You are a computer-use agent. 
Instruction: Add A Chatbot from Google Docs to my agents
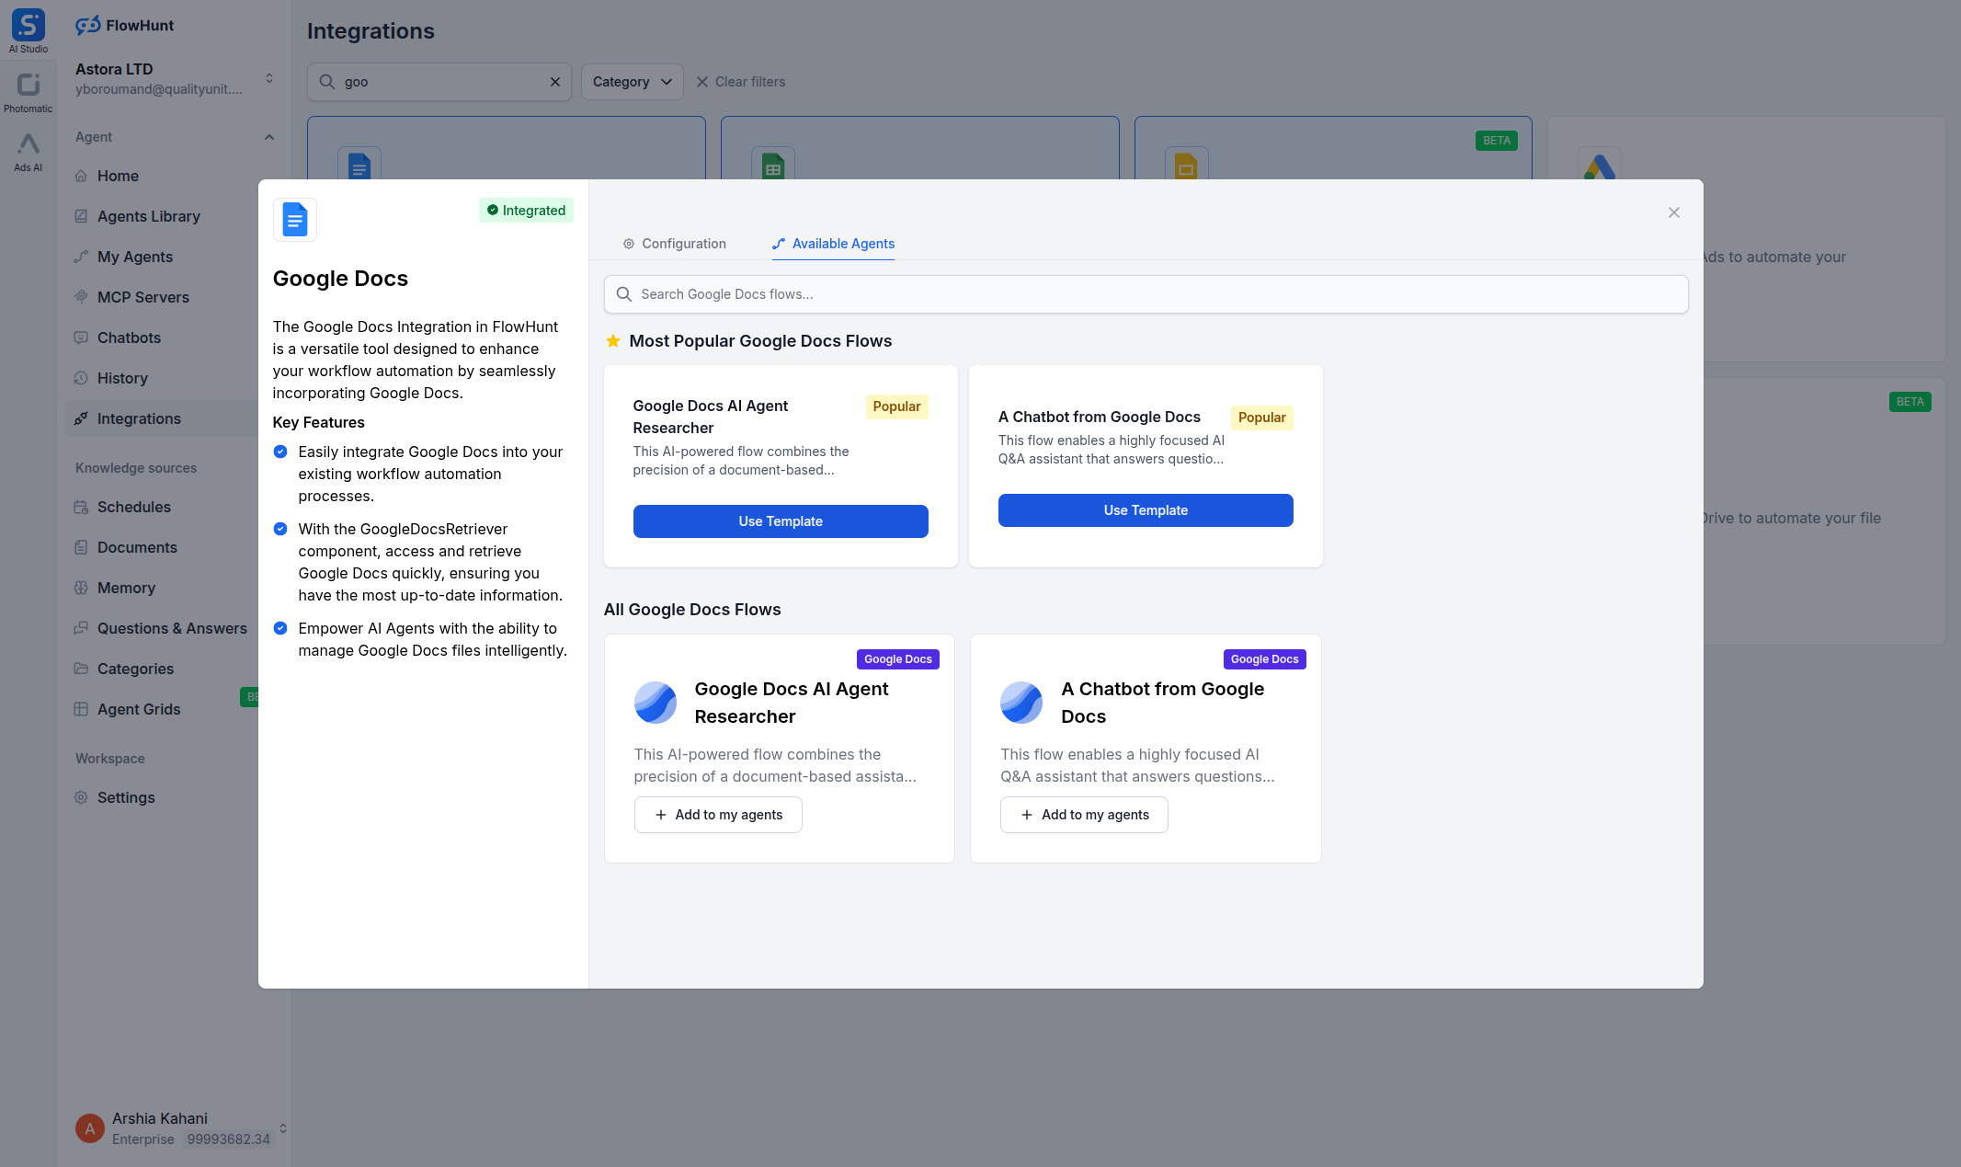pos(1083,815)
